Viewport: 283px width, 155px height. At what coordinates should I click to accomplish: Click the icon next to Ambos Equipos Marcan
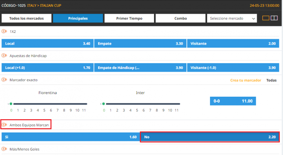click(4, 125)
